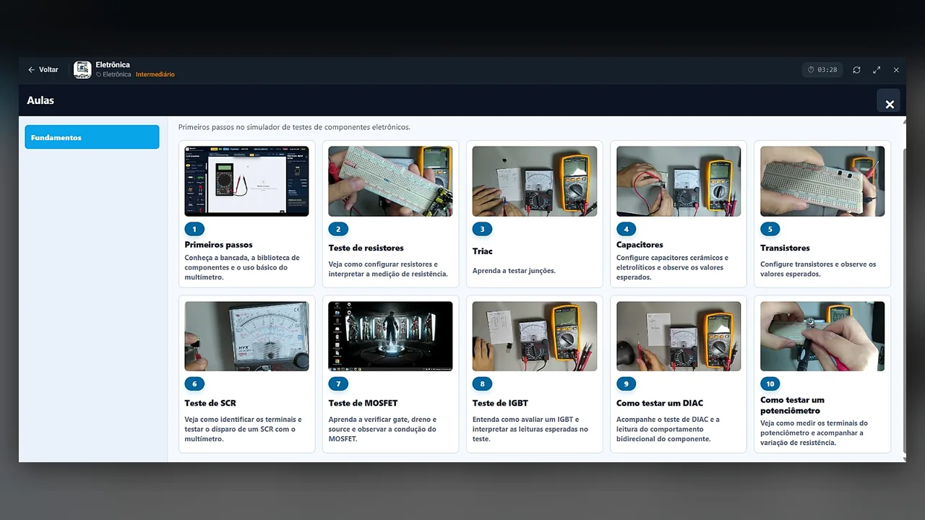Click the Teste de IGBT title

tap(500, 403)
